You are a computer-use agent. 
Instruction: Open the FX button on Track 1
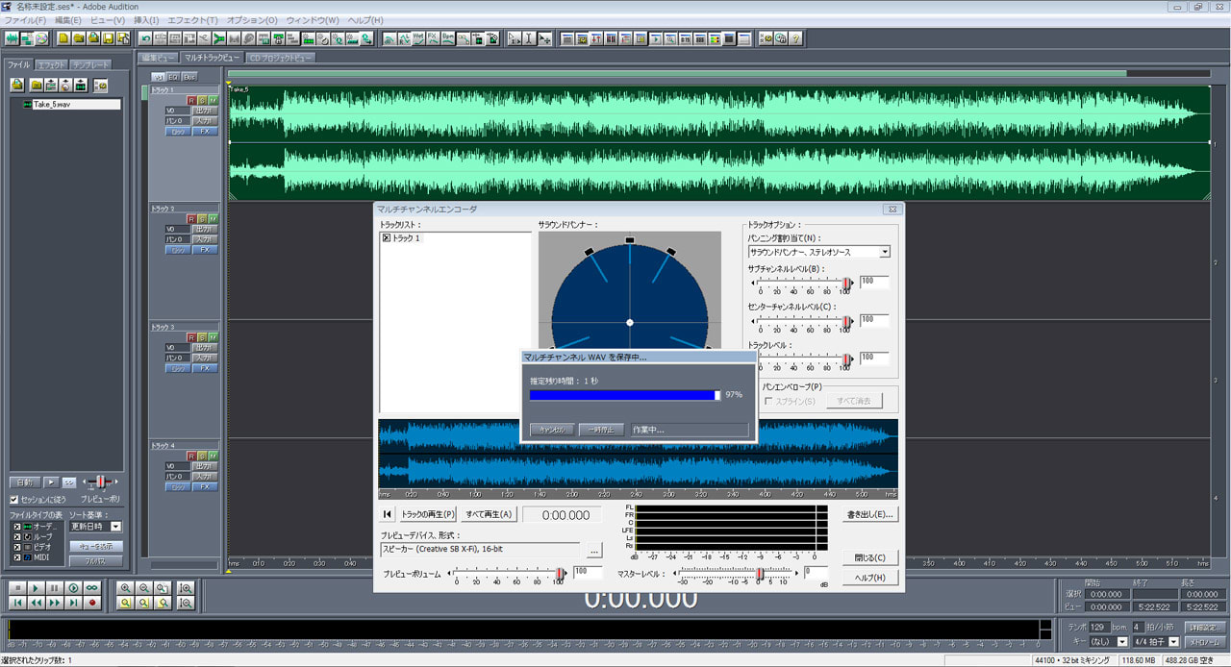[205, 131]
